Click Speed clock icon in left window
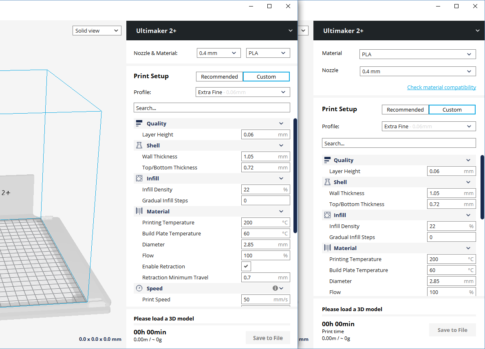 pos(139,288)
